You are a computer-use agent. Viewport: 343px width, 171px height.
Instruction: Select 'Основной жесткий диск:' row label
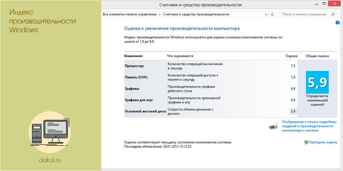coord(146,111)
